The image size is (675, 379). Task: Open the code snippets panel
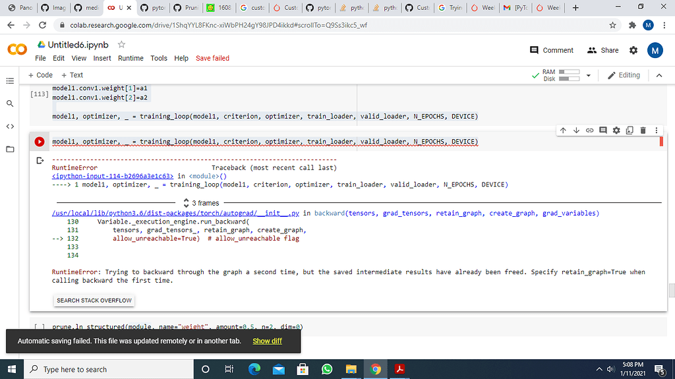click(x=10, y=126)
